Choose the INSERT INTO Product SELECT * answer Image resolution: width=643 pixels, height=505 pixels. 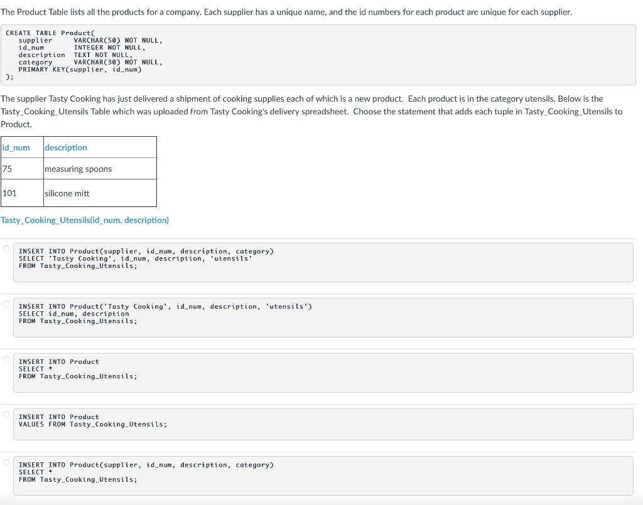click(6, 358)
